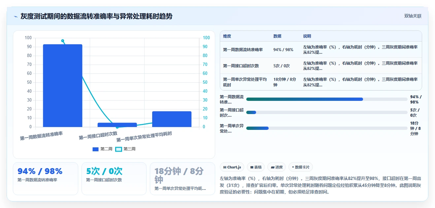Click the 5次 / 0次 table cell
This screenshot has width=435, height=208.
(285, 66)
